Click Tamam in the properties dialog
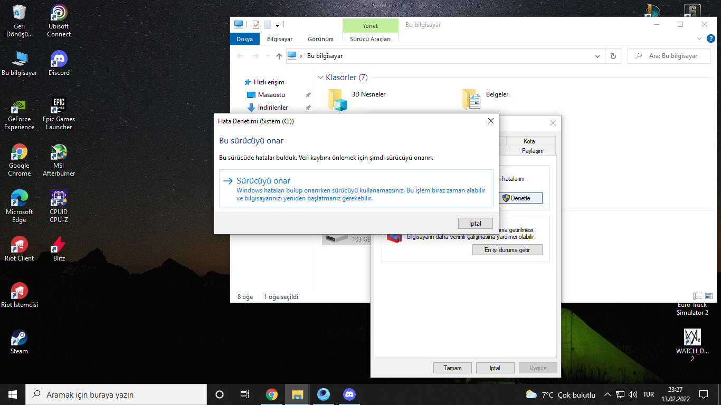 [x=452, y=368]
